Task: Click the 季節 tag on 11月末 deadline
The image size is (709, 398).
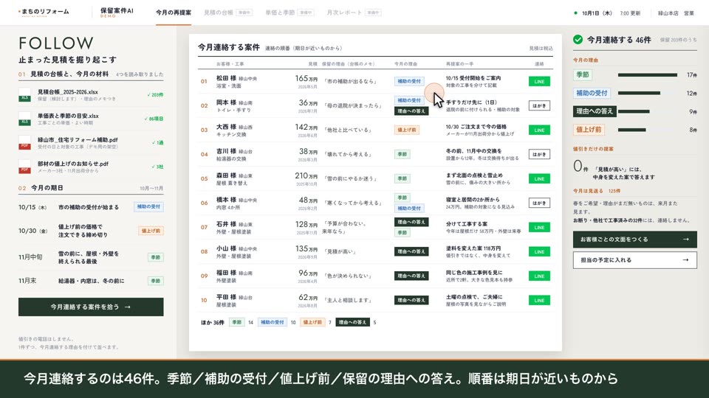Action: (x=156, y=281)
